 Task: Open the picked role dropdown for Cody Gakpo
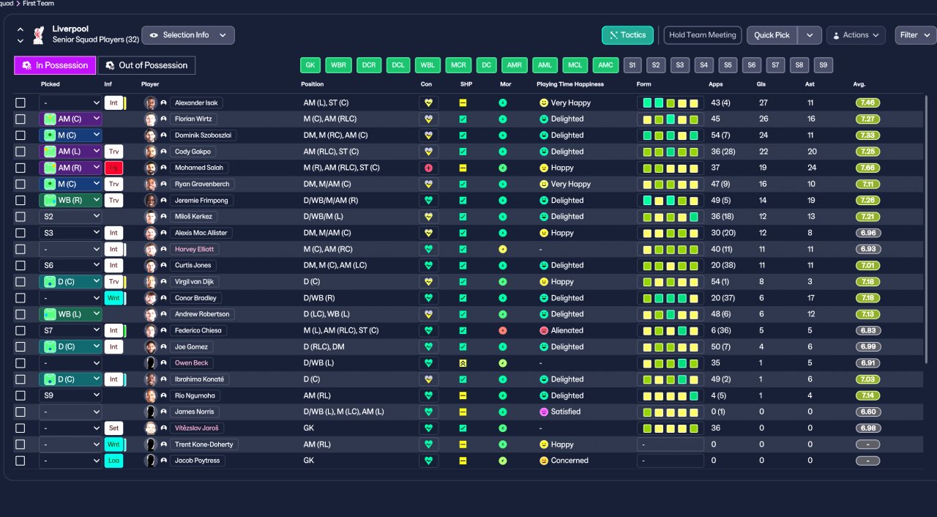(x=70, y=152)
